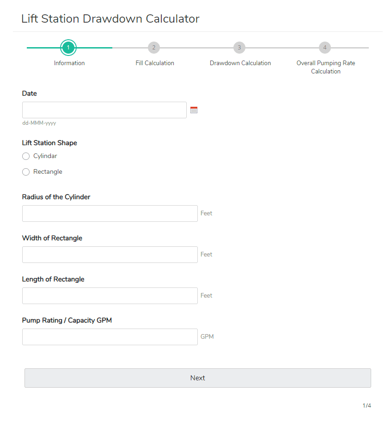The image size is (385, 421).
Task: Click the step 3 circle indicator
Action: coord(239,48)
